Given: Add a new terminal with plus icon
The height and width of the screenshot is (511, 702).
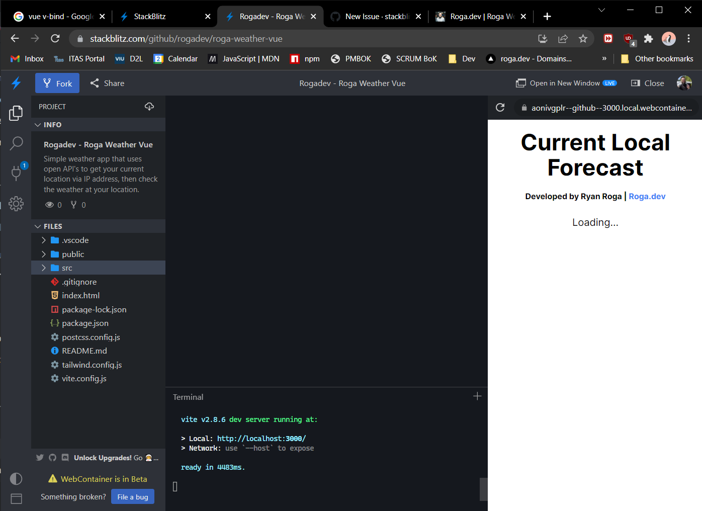Looking at the screenshot, I should click(x=477, y=396).
